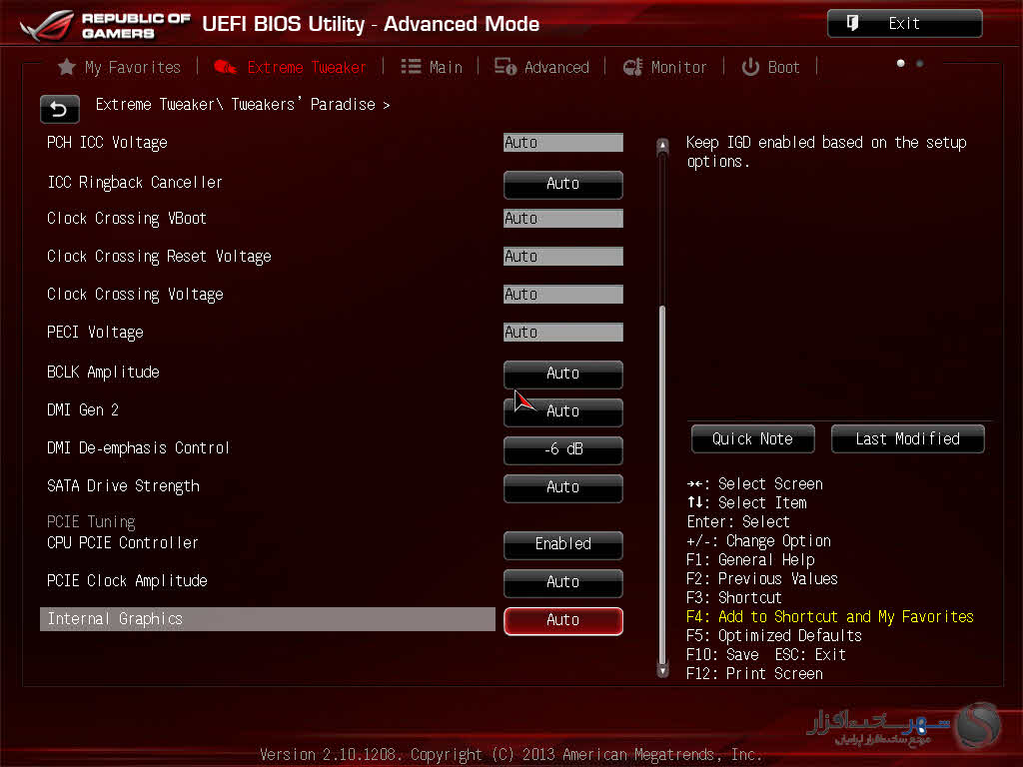1023x767 pixels.
Task: Click the PCH ICC Voltage input field
Action: pyautogui.click(x=562, y=143)
